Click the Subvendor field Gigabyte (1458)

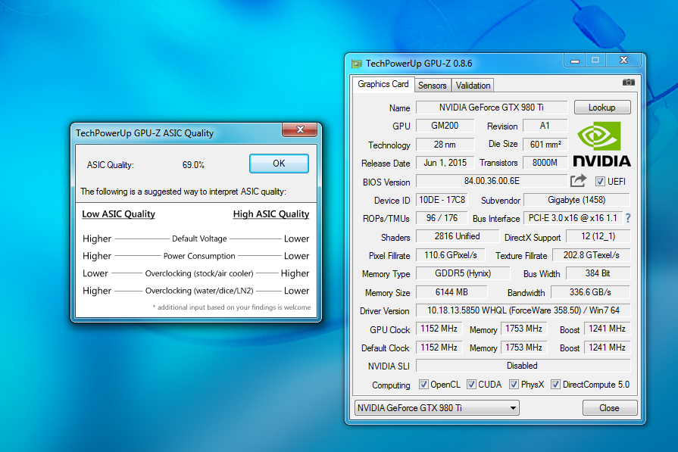[576, 200]
